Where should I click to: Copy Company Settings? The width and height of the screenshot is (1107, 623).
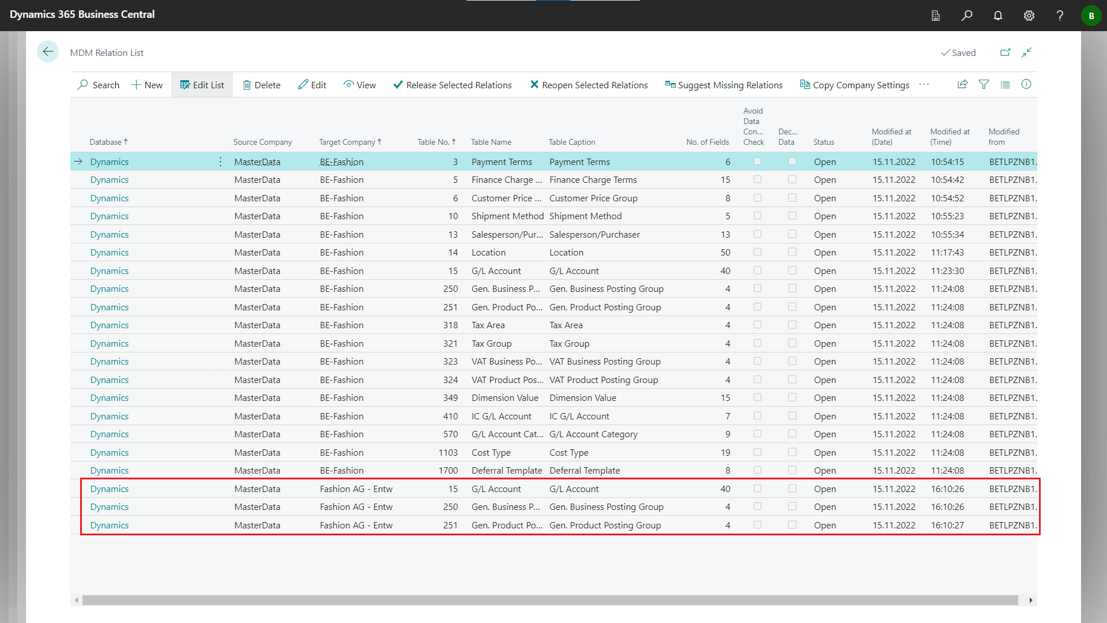(854, 85)
